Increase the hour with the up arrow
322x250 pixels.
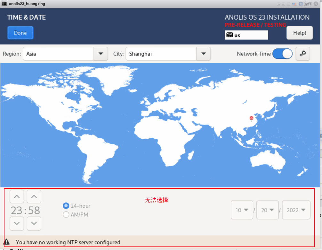[x=17, y=196]
